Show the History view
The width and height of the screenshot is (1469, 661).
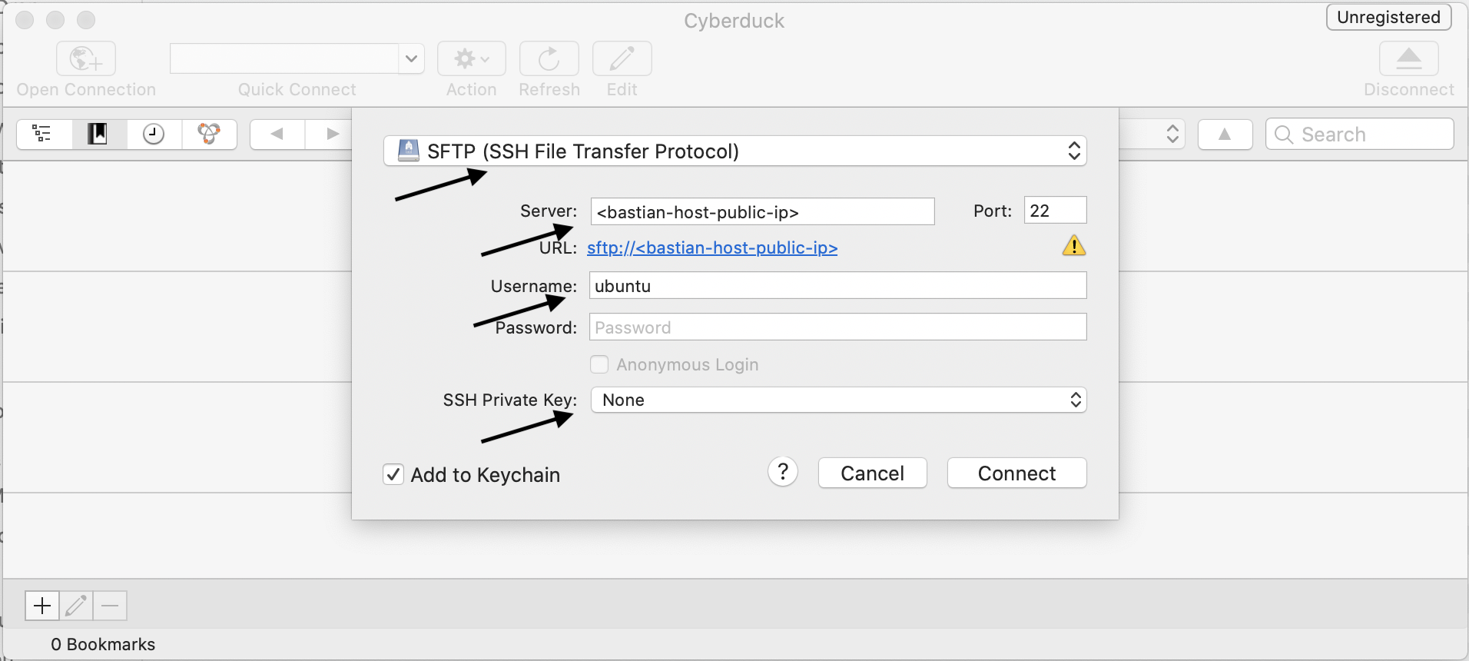[154, 134]
